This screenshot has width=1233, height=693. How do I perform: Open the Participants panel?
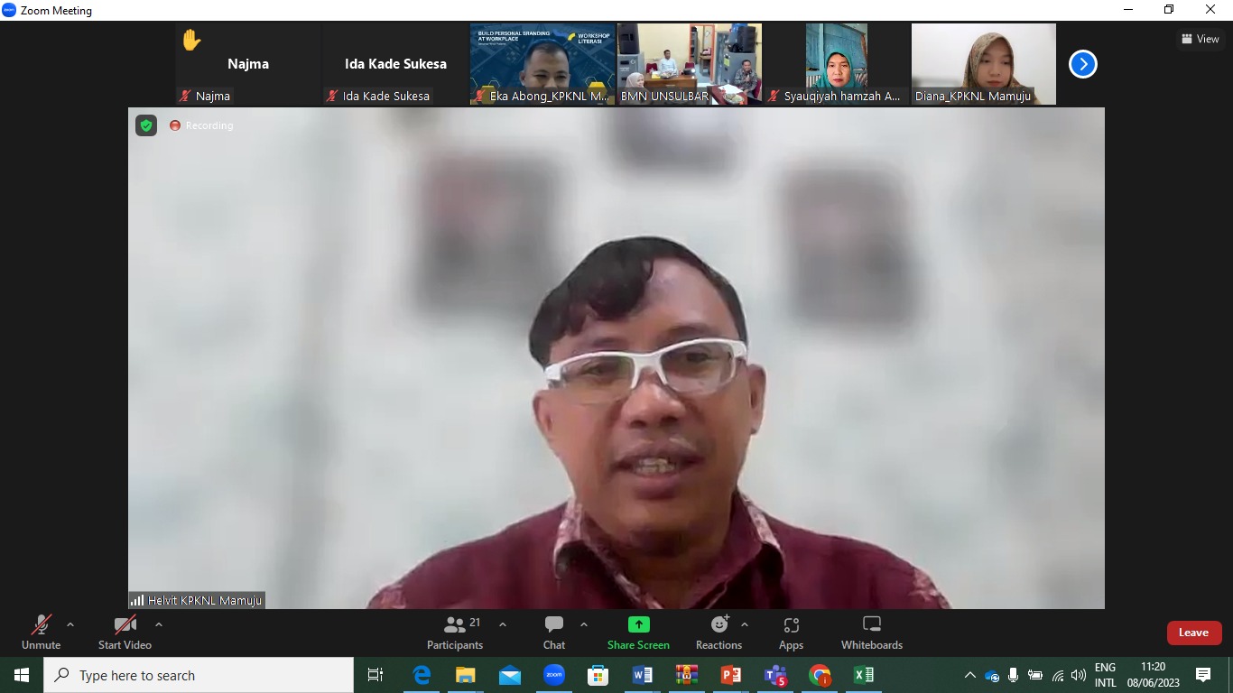click(x=455, y=633)
